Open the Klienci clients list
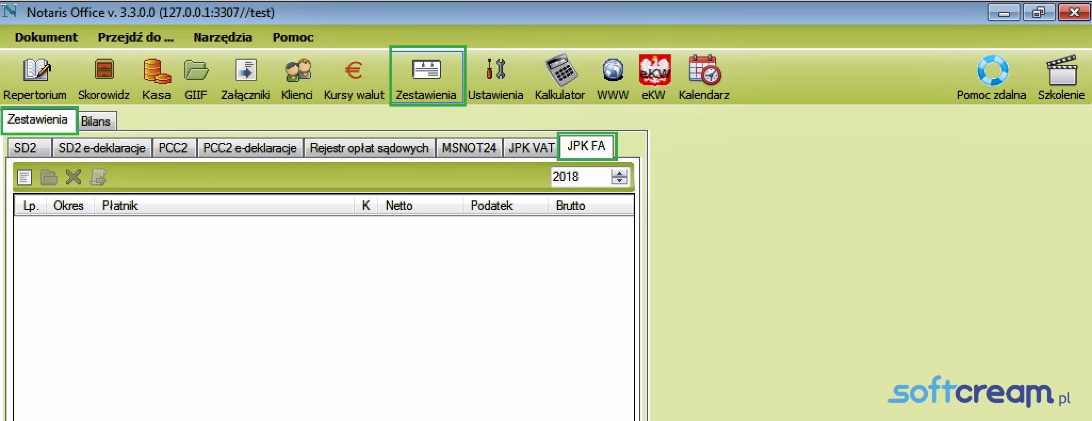The width and height of the screenshot is (1092, 421). (297, 79)
